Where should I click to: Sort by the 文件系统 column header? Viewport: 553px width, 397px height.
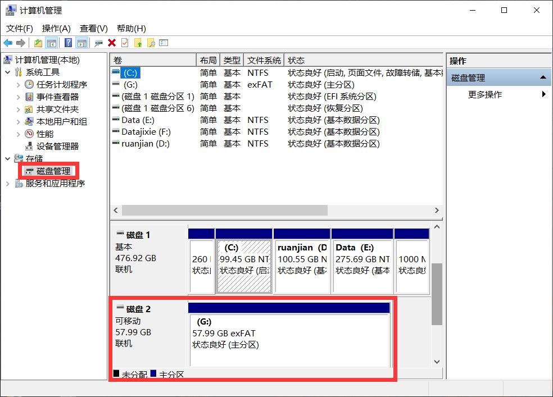[264, 60]
